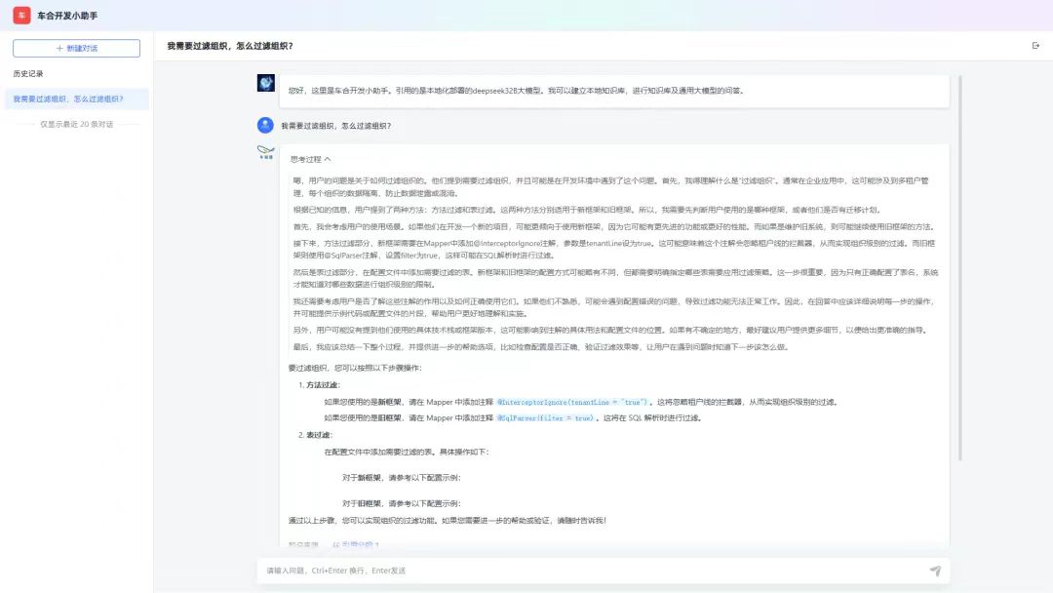Click the paper-plane send icon
This screenshot has width=1053, height=593.
coord(935,571)
